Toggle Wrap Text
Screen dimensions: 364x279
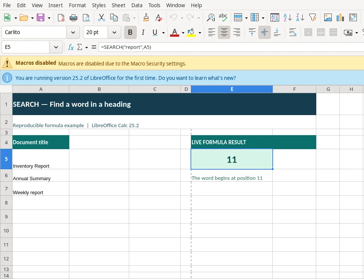click(x=293, y=33)
